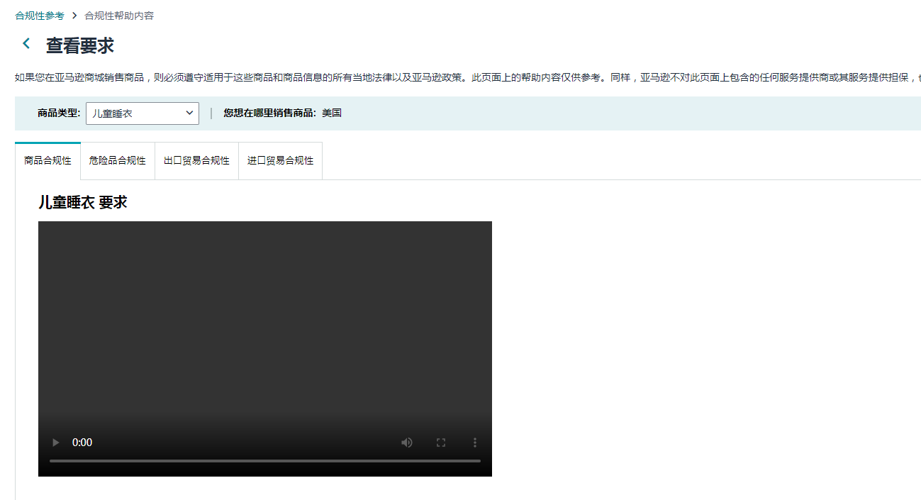Open the video's three-dot more options menu

pos(474,443)
